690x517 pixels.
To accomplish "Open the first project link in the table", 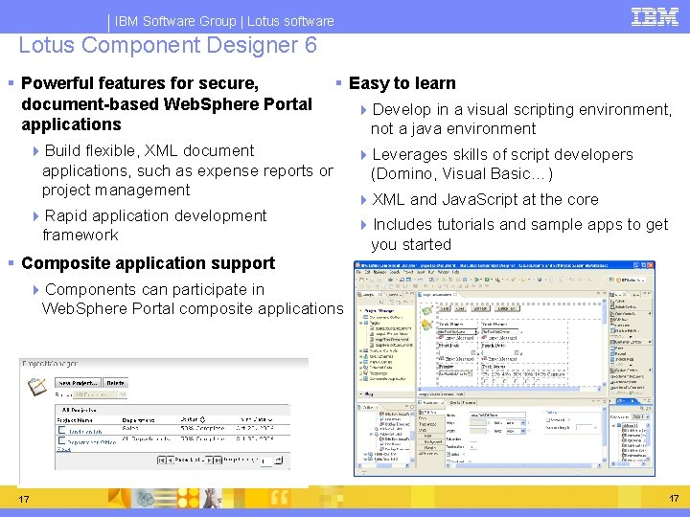I will (x=85, y=432).
